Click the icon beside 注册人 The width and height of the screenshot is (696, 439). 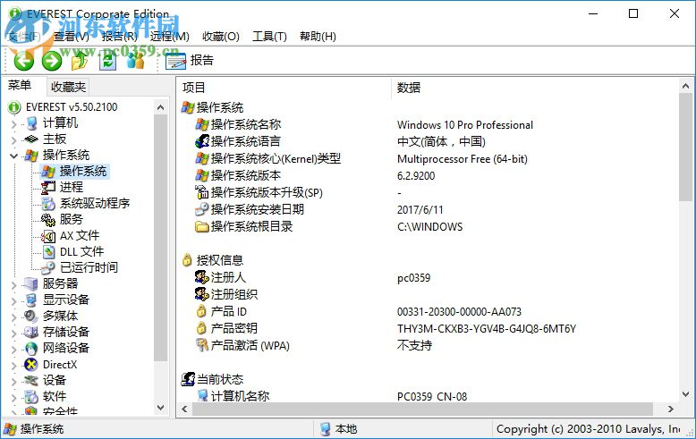[202, 277]
